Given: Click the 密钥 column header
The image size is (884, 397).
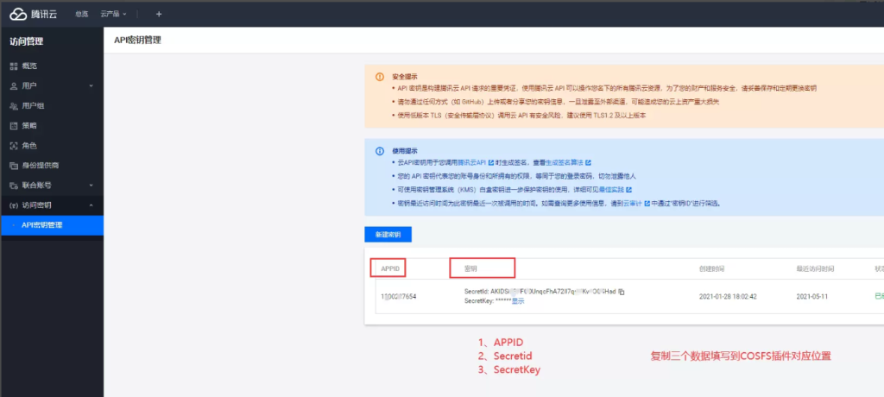Looking at the screenshot, I should coord(470,269).
